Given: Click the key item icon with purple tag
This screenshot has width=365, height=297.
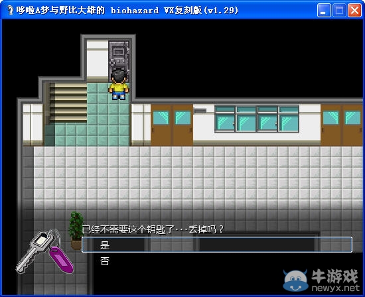Looking at the screenshot, I should click(x=45, y=251).
